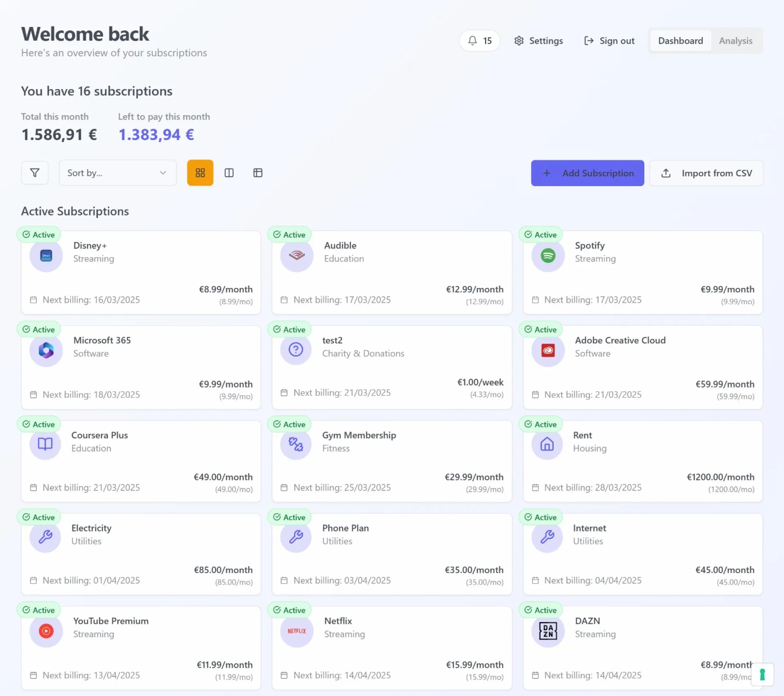
Task: Click the Add Subscription button
Action: [587, 173]
